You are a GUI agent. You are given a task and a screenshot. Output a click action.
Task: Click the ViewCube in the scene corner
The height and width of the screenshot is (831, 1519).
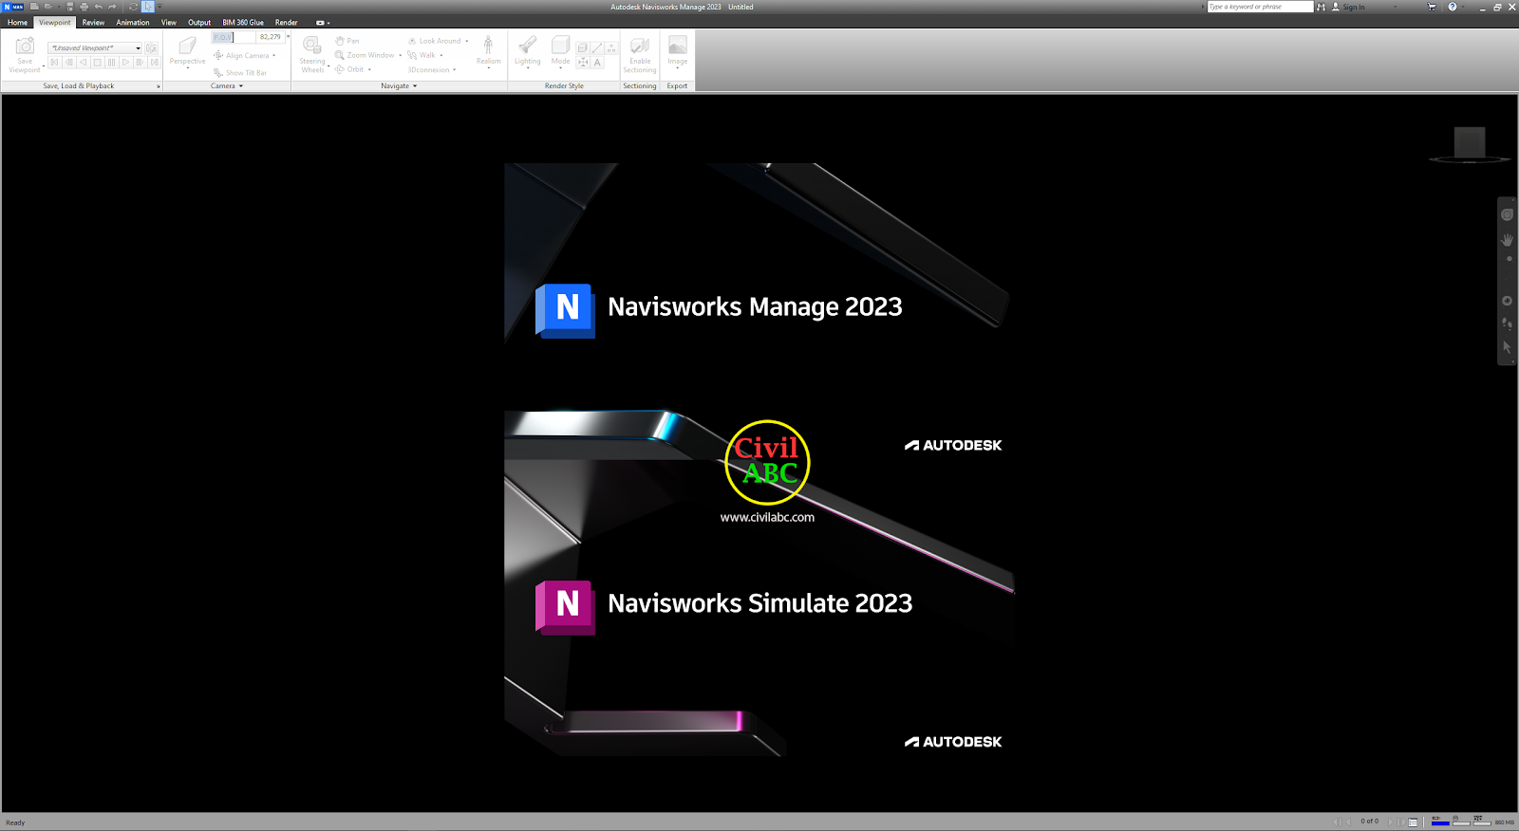click(x=1470, y=144)
